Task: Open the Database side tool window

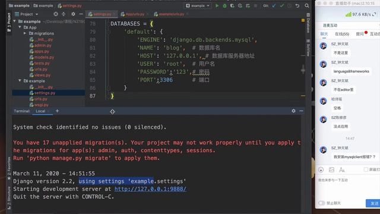Action: point(308,23)
